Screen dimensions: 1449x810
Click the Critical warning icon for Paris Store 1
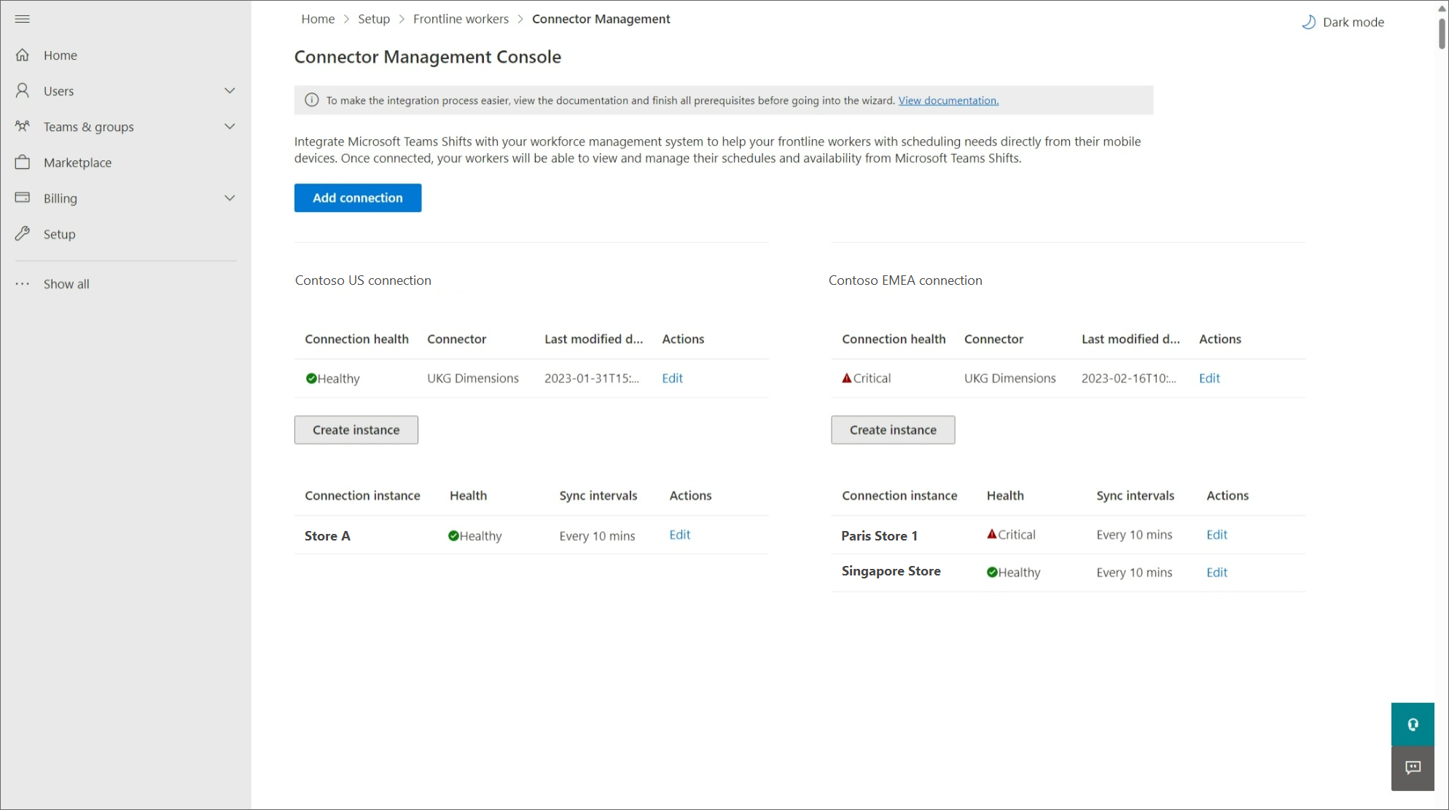(x=992, y=535)
